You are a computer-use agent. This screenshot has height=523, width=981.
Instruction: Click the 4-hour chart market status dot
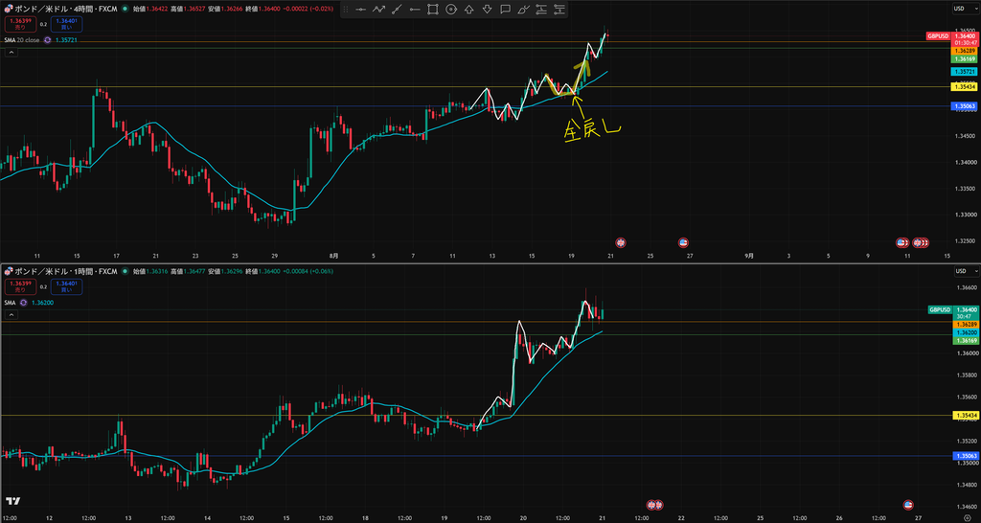(x=125, y=9)
